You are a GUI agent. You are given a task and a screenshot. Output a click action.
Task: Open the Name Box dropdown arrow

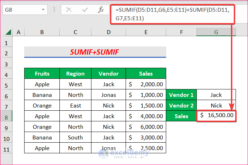(43, 10)
